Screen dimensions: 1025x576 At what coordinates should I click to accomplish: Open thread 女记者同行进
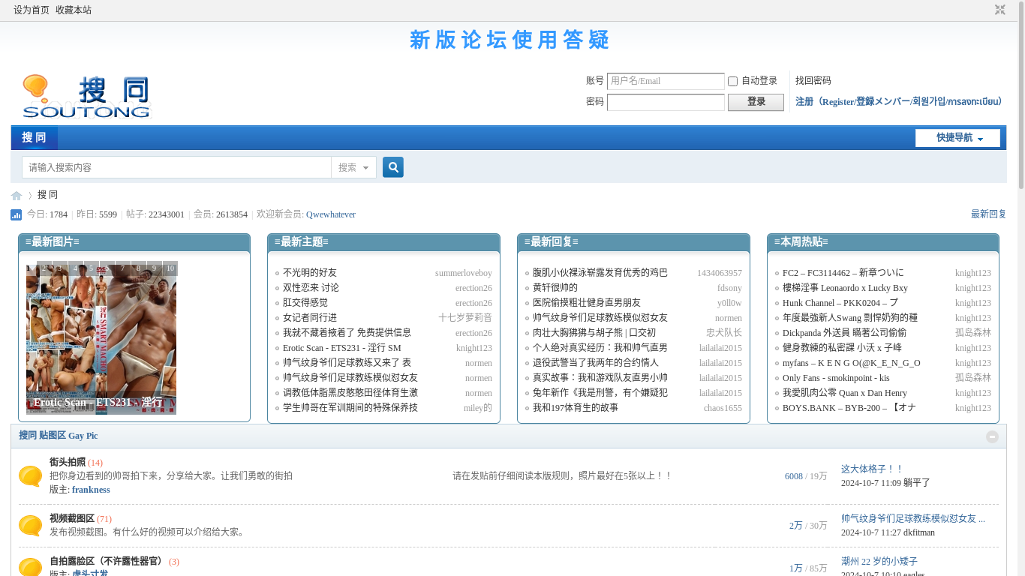[x=310, y=318]
